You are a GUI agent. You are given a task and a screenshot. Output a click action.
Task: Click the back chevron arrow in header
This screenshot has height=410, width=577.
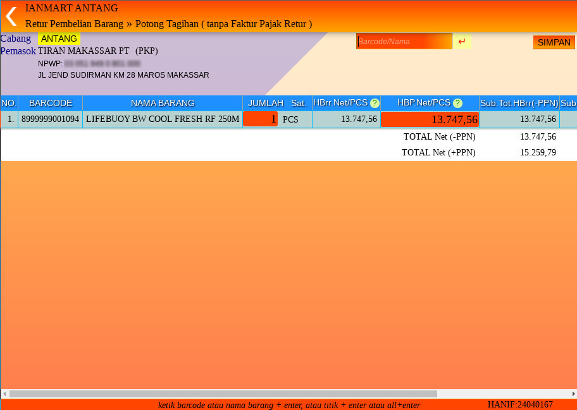click(11, 16)
